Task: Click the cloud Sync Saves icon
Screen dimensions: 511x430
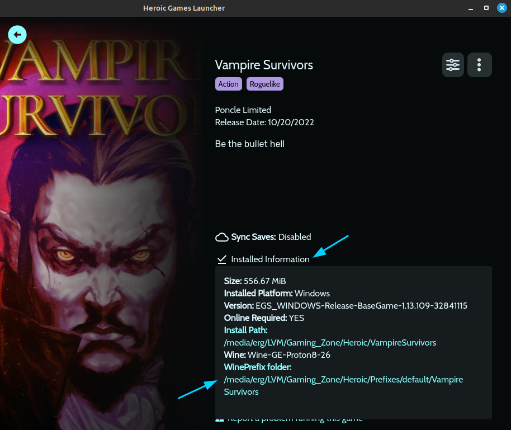Action: tap(222, 237)
